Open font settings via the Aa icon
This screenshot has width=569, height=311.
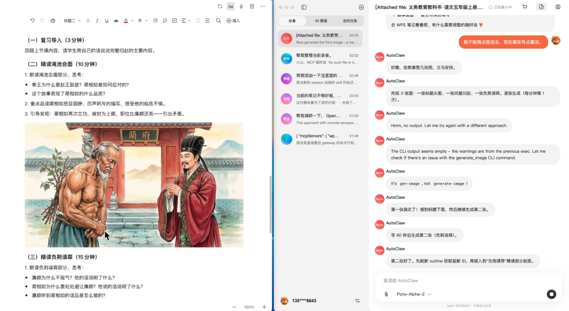[230, 6]
